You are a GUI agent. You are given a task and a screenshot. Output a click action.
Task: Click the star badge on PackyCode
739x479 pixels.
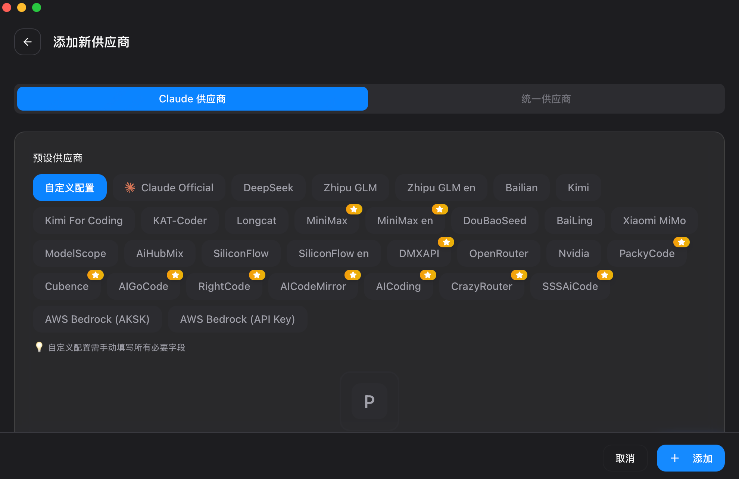point(681,242)
